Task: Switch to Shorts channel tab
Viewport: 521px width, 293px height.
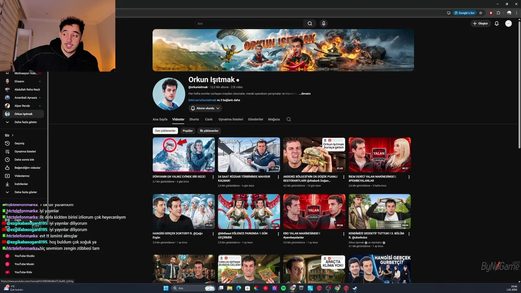Action: click(194, 119)
